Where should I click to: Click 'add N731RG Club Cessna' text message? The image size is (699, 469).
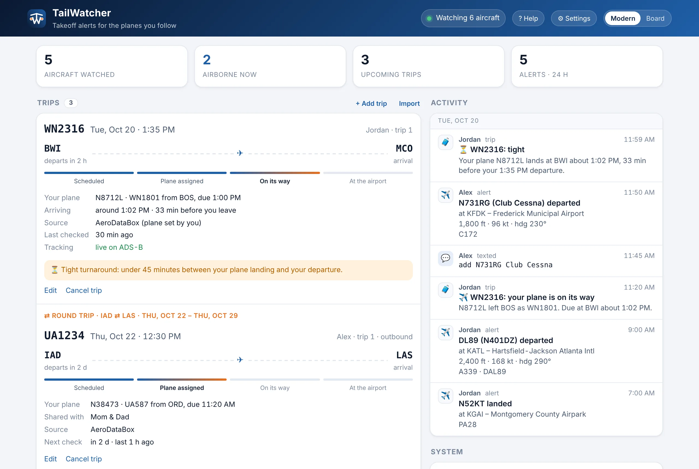click(x=505, y=265)
